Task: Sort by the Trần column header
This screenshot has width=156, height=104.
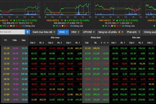Action: click(x=14, y=40)
